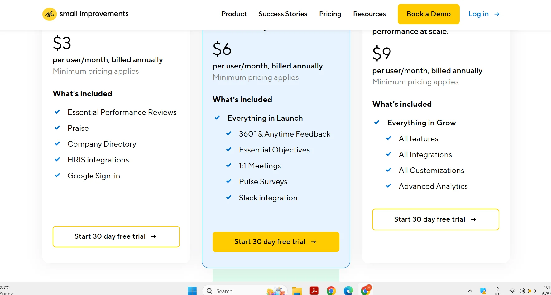Click the Book a Demo button
This screenshot has height=295, width=551.
429,14
